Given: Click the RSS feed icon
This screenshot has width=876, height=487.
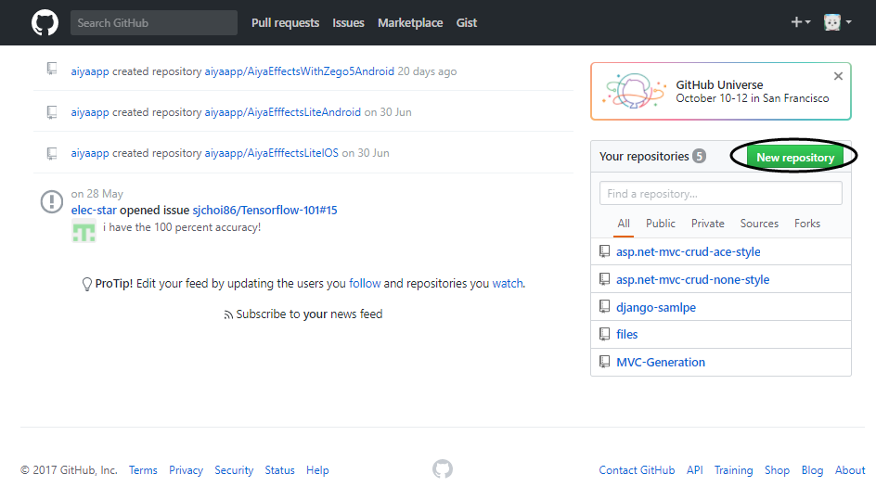Looking at the screenshot, I should (x=228, y=315).
